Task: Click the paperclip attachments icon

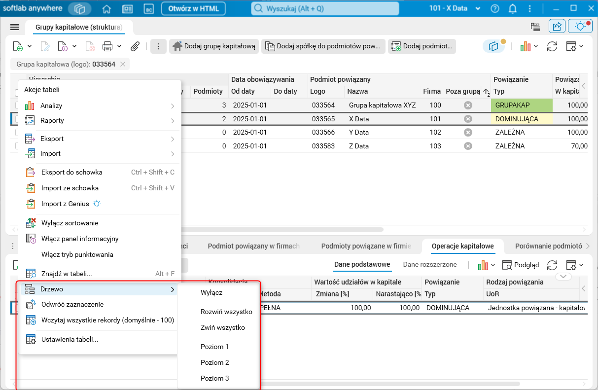Action: 135,46
